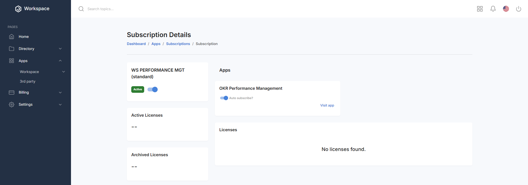Select the Billing sidebar item
This screenshot has width=528, height=185.
point(24,92)
